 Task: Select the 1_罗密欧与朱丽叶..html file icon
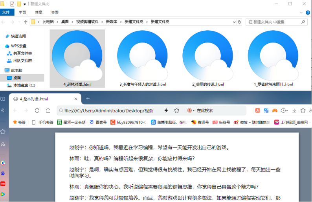pos(273,56)
